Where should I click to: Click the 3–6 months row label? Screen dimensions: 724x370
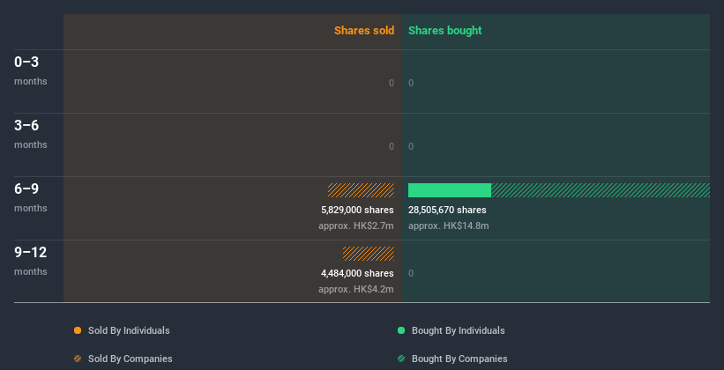tap(31, 134)
